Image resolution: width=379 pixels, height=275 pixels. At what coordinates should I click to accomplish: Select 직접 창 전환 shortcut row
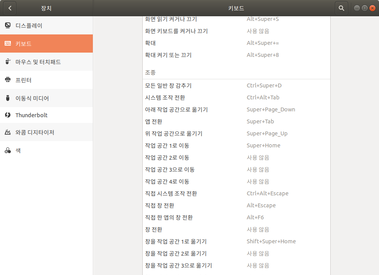tap(236, 205)
